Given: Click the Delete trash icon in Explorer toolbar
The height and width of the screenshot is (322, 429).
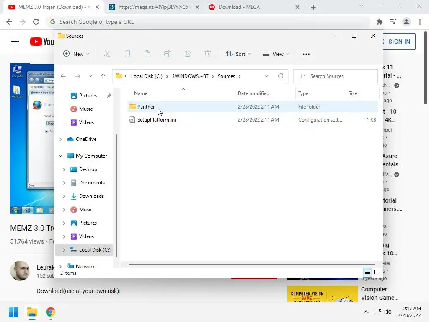Looking at the screenshot, I should 208,54.
